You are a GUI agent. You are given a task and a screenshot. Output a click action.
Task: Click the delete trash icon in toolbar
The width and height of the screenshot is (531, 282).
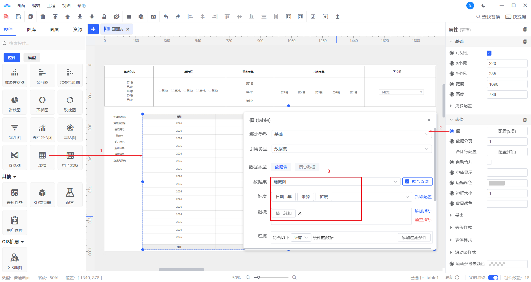click(x=43, y=17)
